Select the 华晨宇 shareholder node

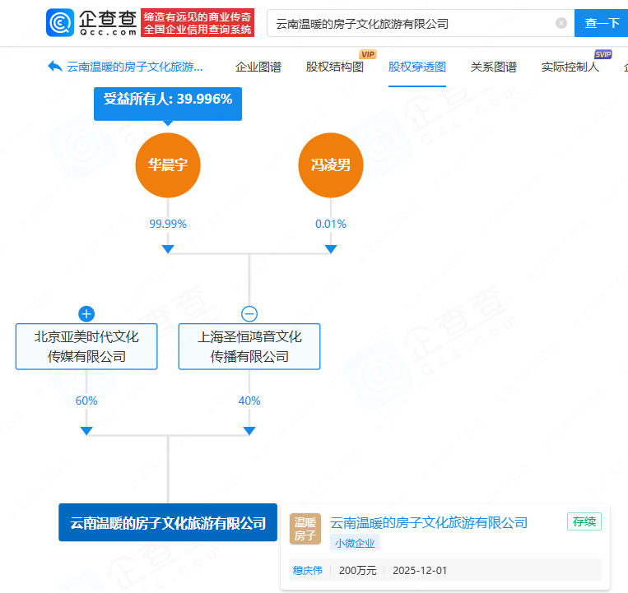[x=168, y=165]
